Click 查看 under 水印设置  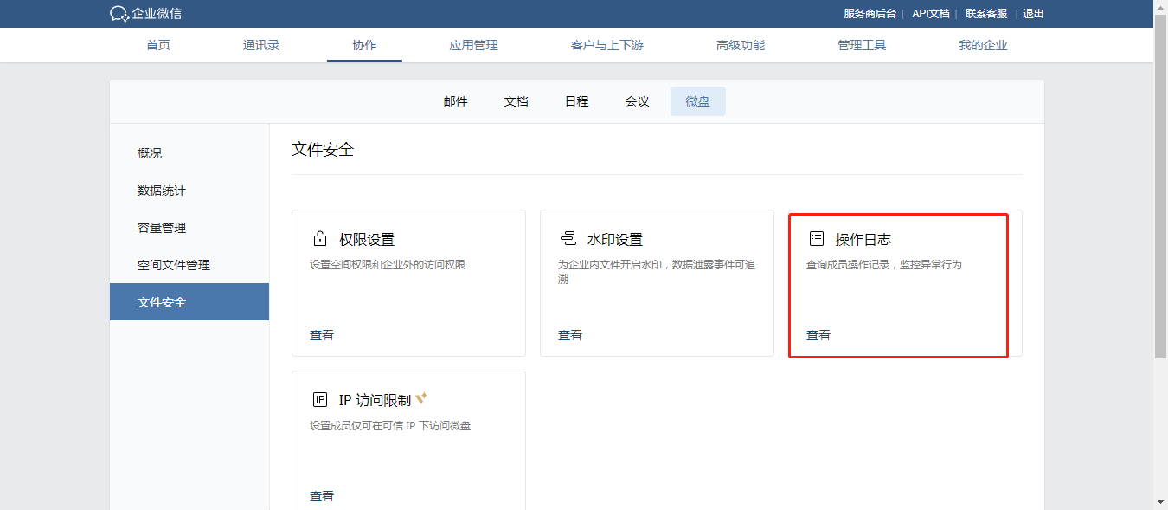click(570, 335)
